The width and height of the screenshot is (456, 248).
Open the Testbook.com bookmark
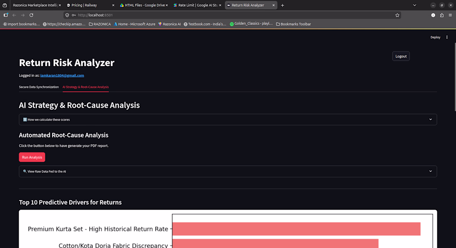pyautogui.click(x=205, y=24)
